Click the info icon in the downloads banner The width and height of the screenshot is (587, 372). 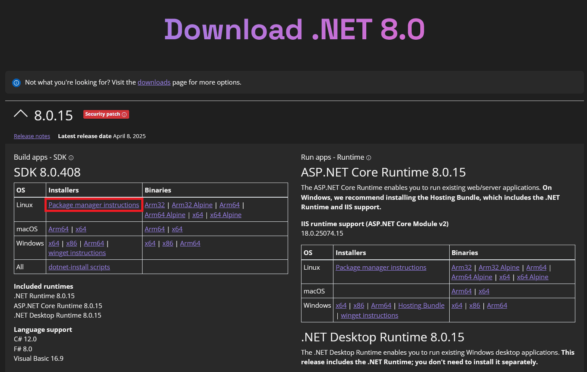coord(16,82)
